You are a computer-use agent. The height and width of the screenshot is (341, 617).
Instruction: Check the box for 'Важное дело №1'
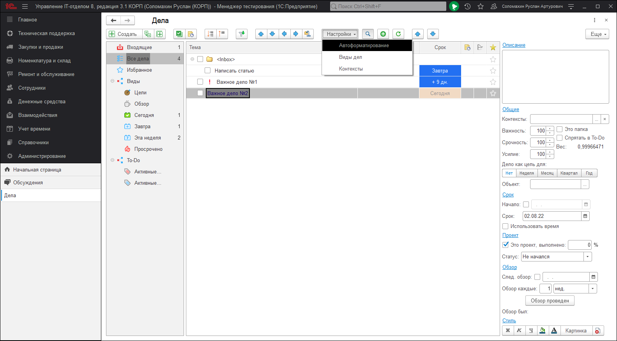click(200, 82)
